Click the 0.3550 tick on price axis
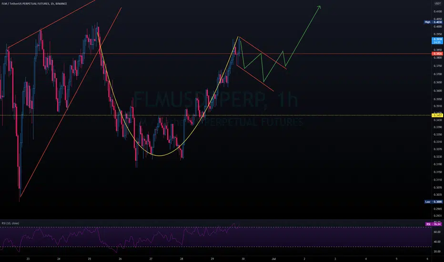The height and width of the screenshot is (262, 444). [x=438, y=99]
